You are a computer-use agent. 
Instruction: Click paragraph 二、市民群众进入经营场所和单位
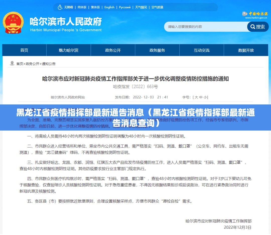134,149
